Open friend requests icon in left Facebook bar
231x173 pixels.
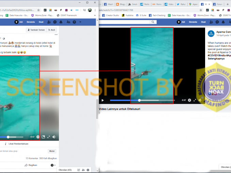pos(49,22)
